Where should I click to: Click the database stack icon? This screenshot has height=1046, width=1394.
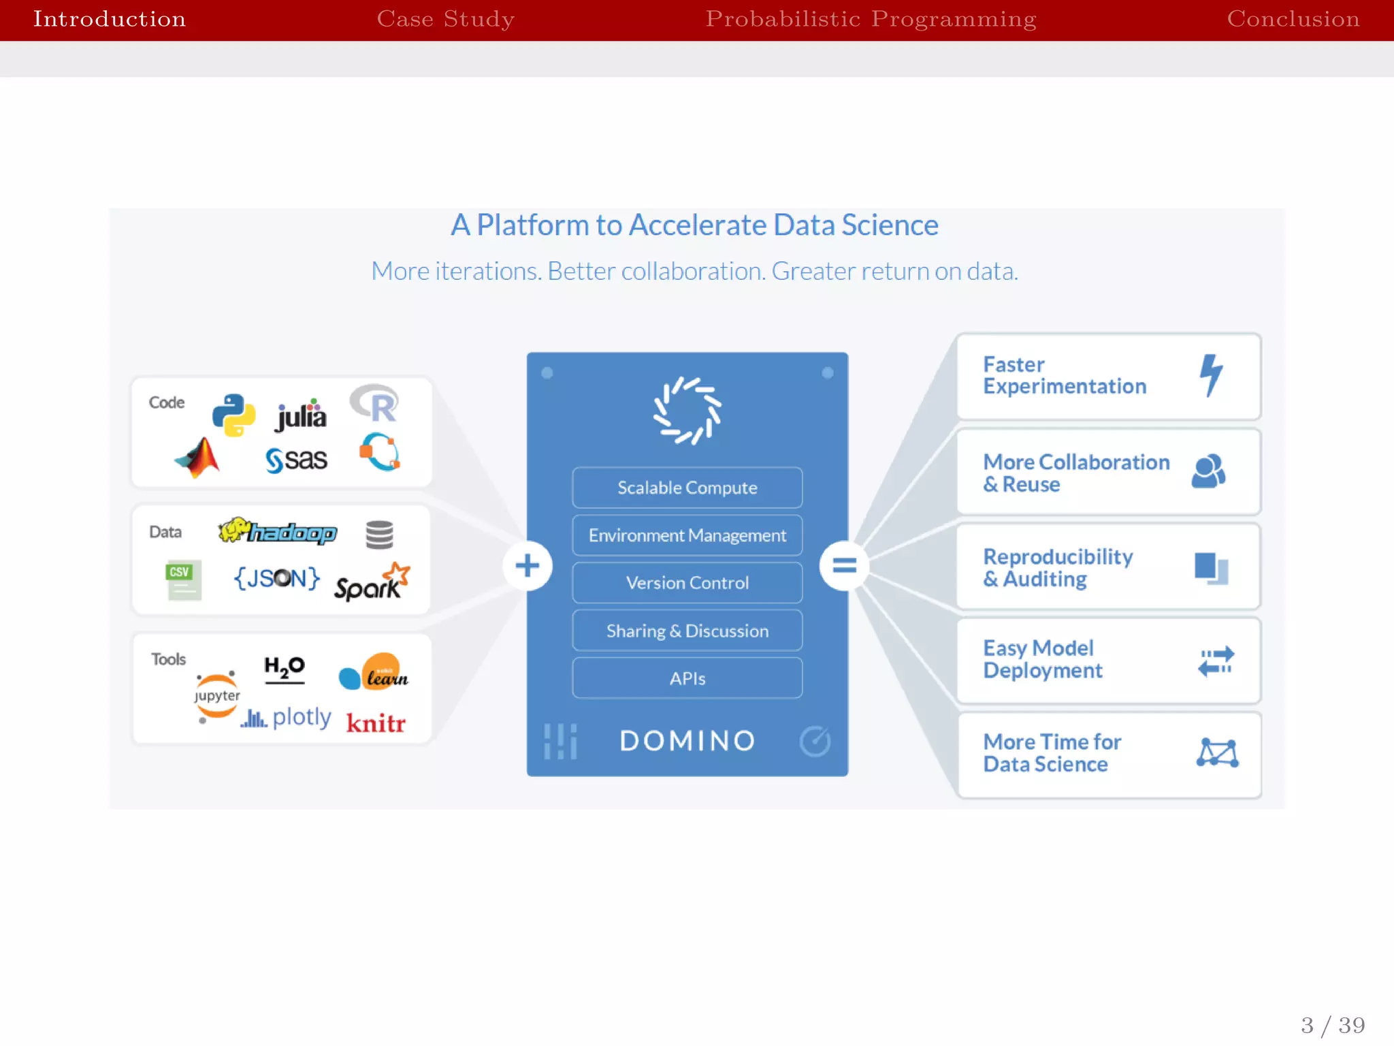tap(379, 535)
